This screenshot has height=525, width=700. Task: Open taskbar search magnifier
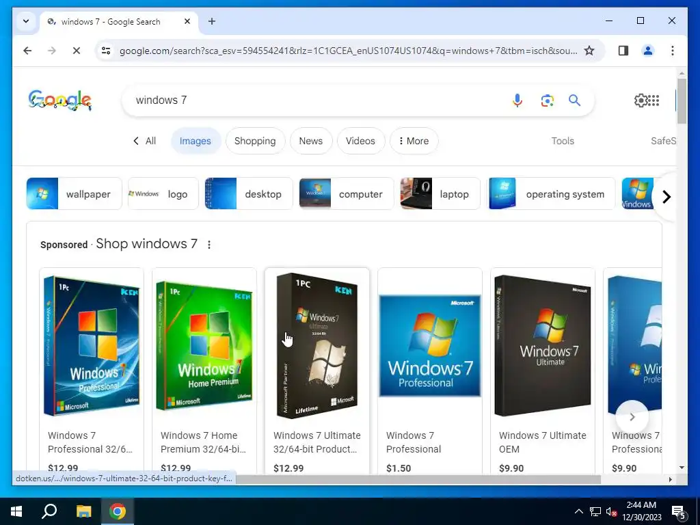(x=49, y=511)
